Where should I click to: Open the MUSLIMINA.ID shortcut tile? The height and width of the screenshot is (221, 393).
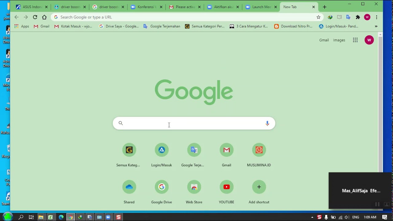[259, 155]
